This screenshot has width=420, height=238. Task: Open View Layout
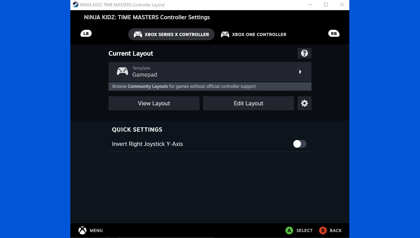154,103
